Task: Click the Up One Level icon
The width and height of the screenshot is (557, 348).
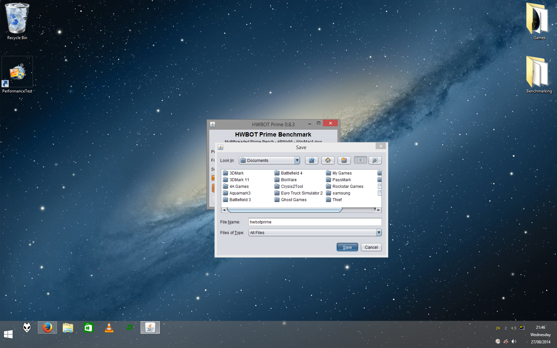Action: [x=312, y=160]
